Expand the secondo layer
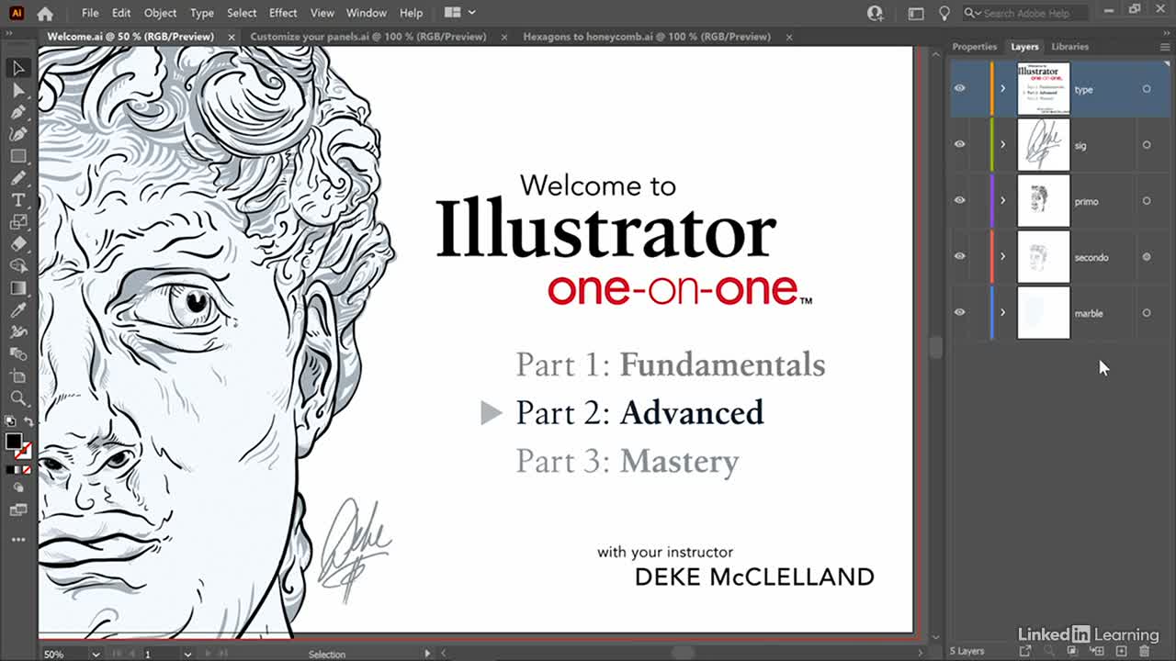The image size is (1176, 661). 1002,257
